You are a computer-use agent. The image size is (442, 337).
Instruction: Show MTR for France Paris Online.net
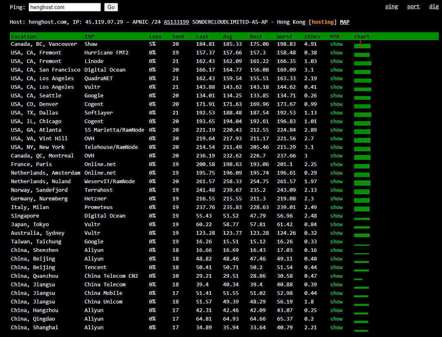pos(336,164)
